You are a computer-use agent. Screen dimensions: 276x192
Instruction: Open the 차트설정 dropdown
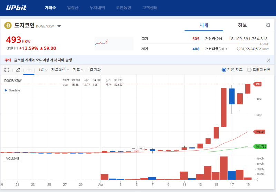[x=60, y=70]
